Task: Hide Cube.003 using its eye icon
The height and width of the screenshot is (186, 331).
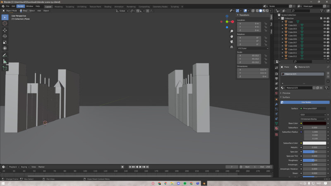Action: (x=324, y=29)
